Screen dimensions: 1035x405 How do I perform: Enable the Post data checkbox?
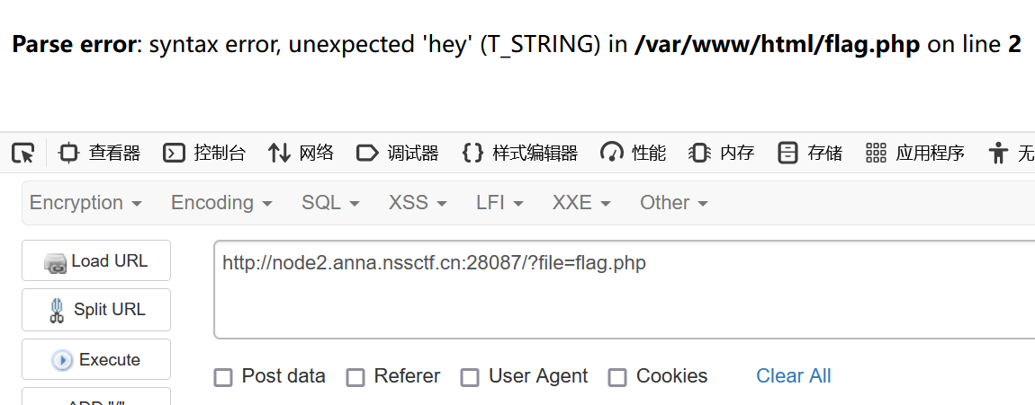coord(224,377)
